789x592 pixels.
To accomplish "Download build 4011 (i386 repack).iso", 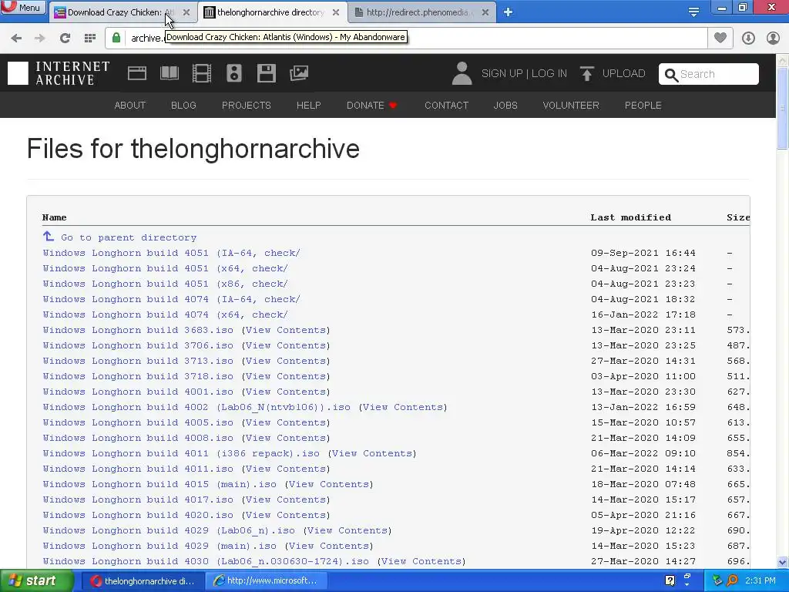I will [181, 453].
